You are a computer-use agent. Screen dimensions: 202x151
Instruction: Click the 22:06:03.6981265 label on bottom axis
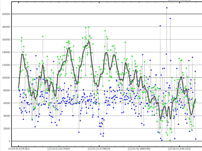point(179,148)
